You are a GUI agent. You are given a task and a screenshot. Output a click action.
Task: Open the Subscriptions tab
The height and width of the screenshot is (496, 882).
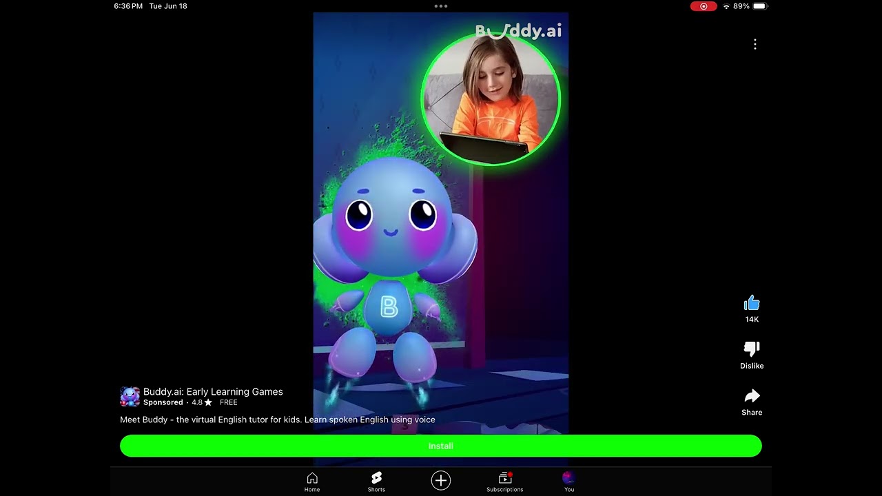coord(505,482)
